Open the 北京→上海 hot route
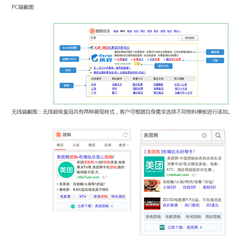 181,85
